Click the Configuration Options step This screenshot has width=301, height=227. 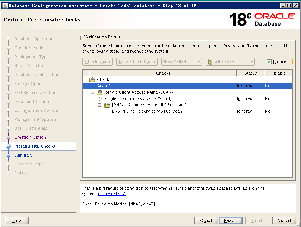(x=37, y=110)
